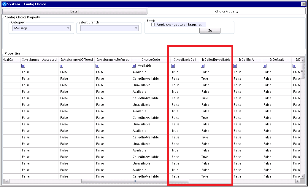Click the vertical scrollbar down arrow
The height and width of the screenshot is (187, 308).
tap(302, 176)
